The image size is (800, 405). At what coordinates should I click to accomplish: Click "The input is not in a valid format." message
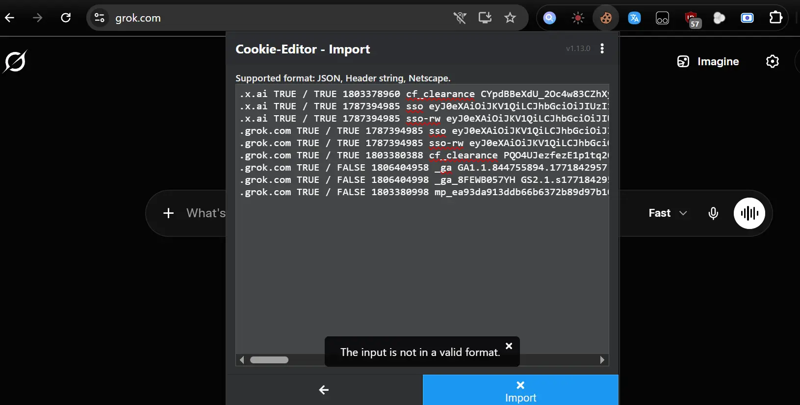coord(420,353)
